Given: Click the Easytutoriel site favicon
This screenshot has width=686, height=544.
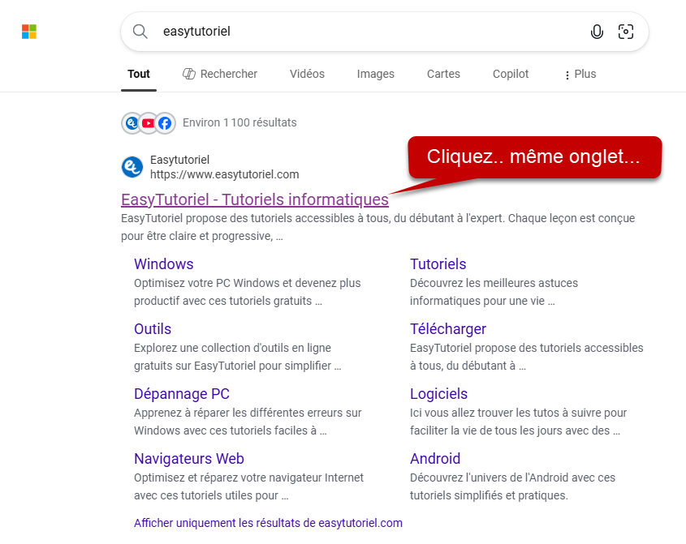Looking at the screenshot, I should click(132, 167).
